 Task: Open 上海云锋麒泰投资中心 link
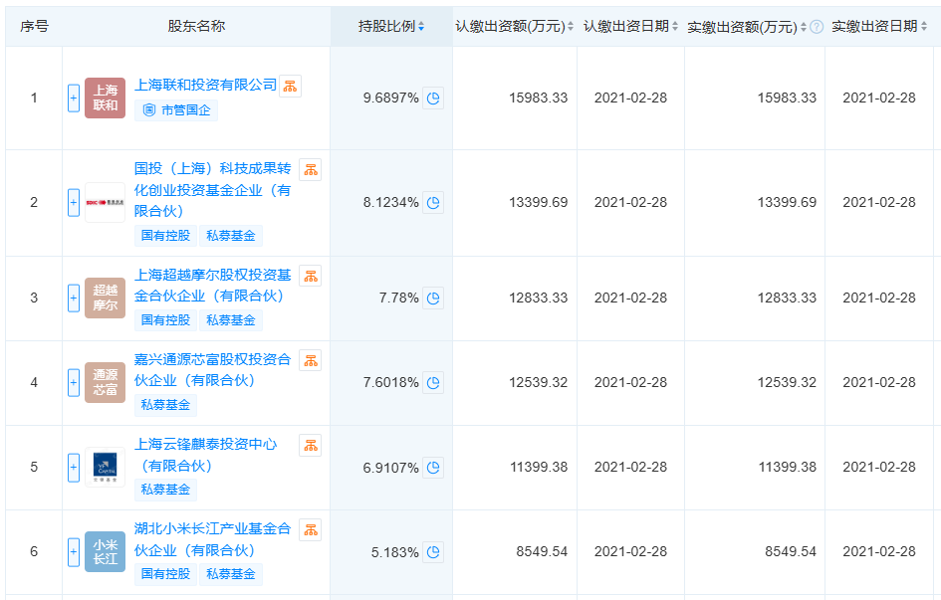tap(205, 455)
